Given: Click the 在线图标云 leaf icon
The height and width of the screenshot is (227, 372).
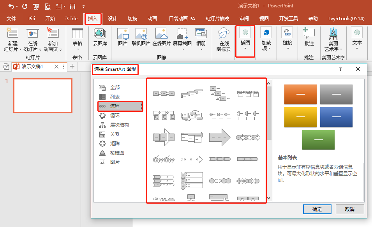Looking at the screenshot, I should [224, 33].
